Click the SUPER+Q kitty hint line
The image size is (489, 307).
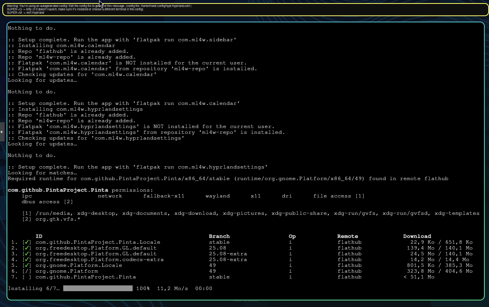(75, 9)
